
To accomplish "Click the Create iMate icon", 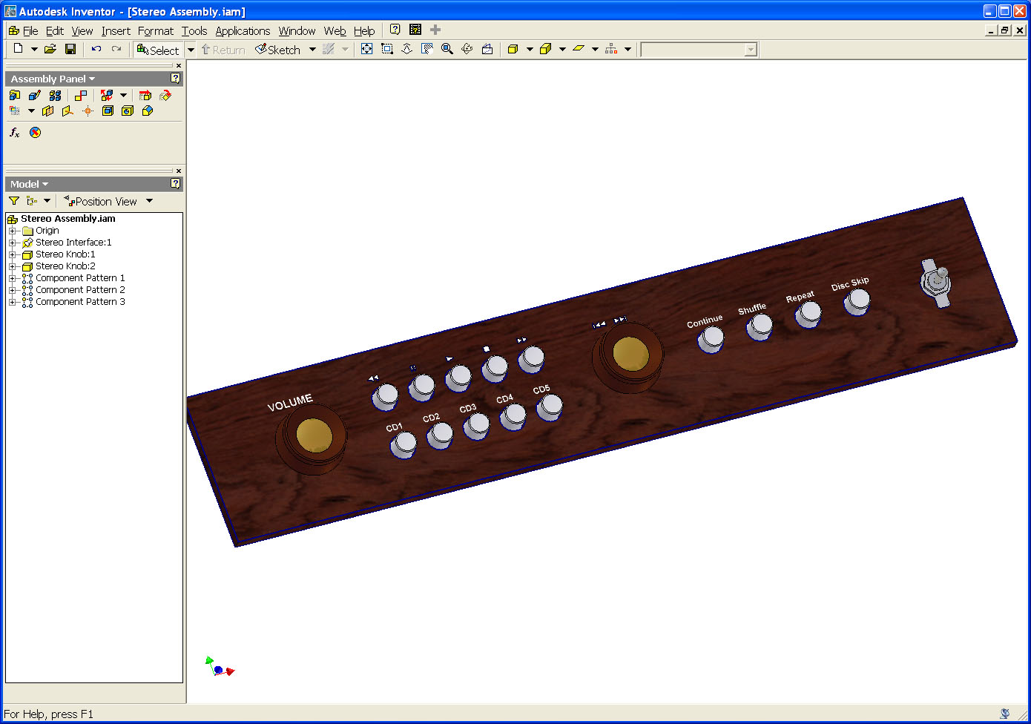I will (35, 132).
